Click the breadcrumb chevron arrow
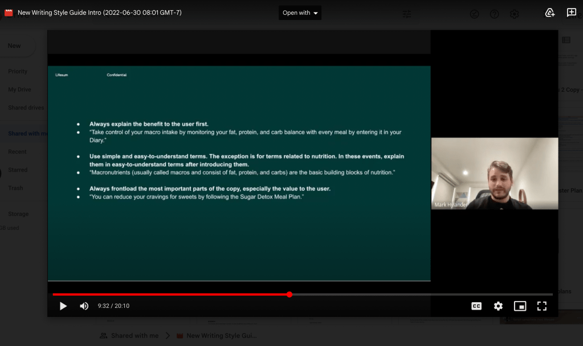 tap(168, 336)
